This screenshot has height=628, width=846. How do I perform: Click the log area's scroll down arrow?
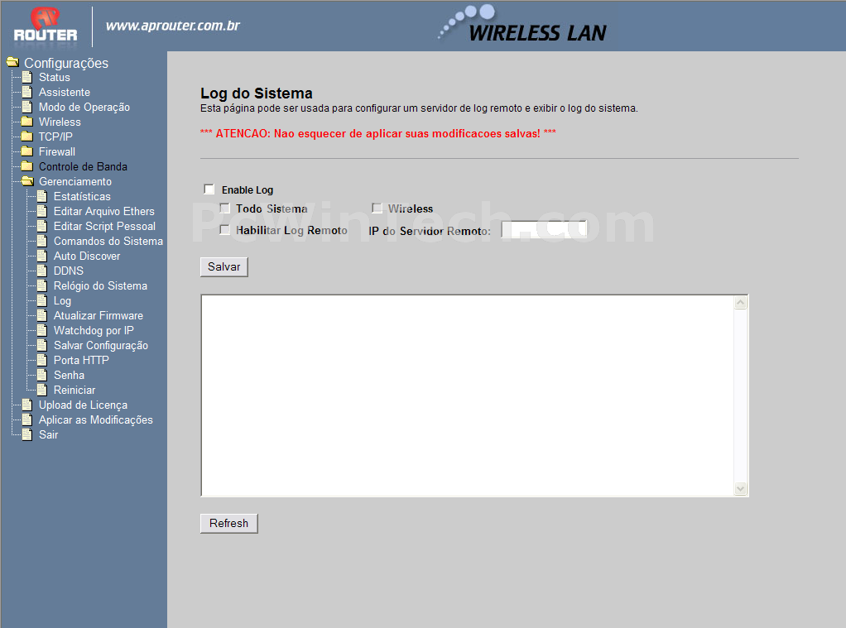point(740,489)
